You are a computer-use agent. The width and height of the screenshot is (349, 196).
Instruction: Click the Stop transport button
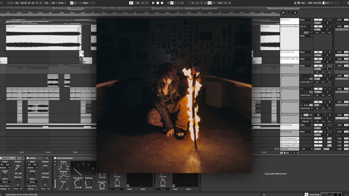point(158,3)
